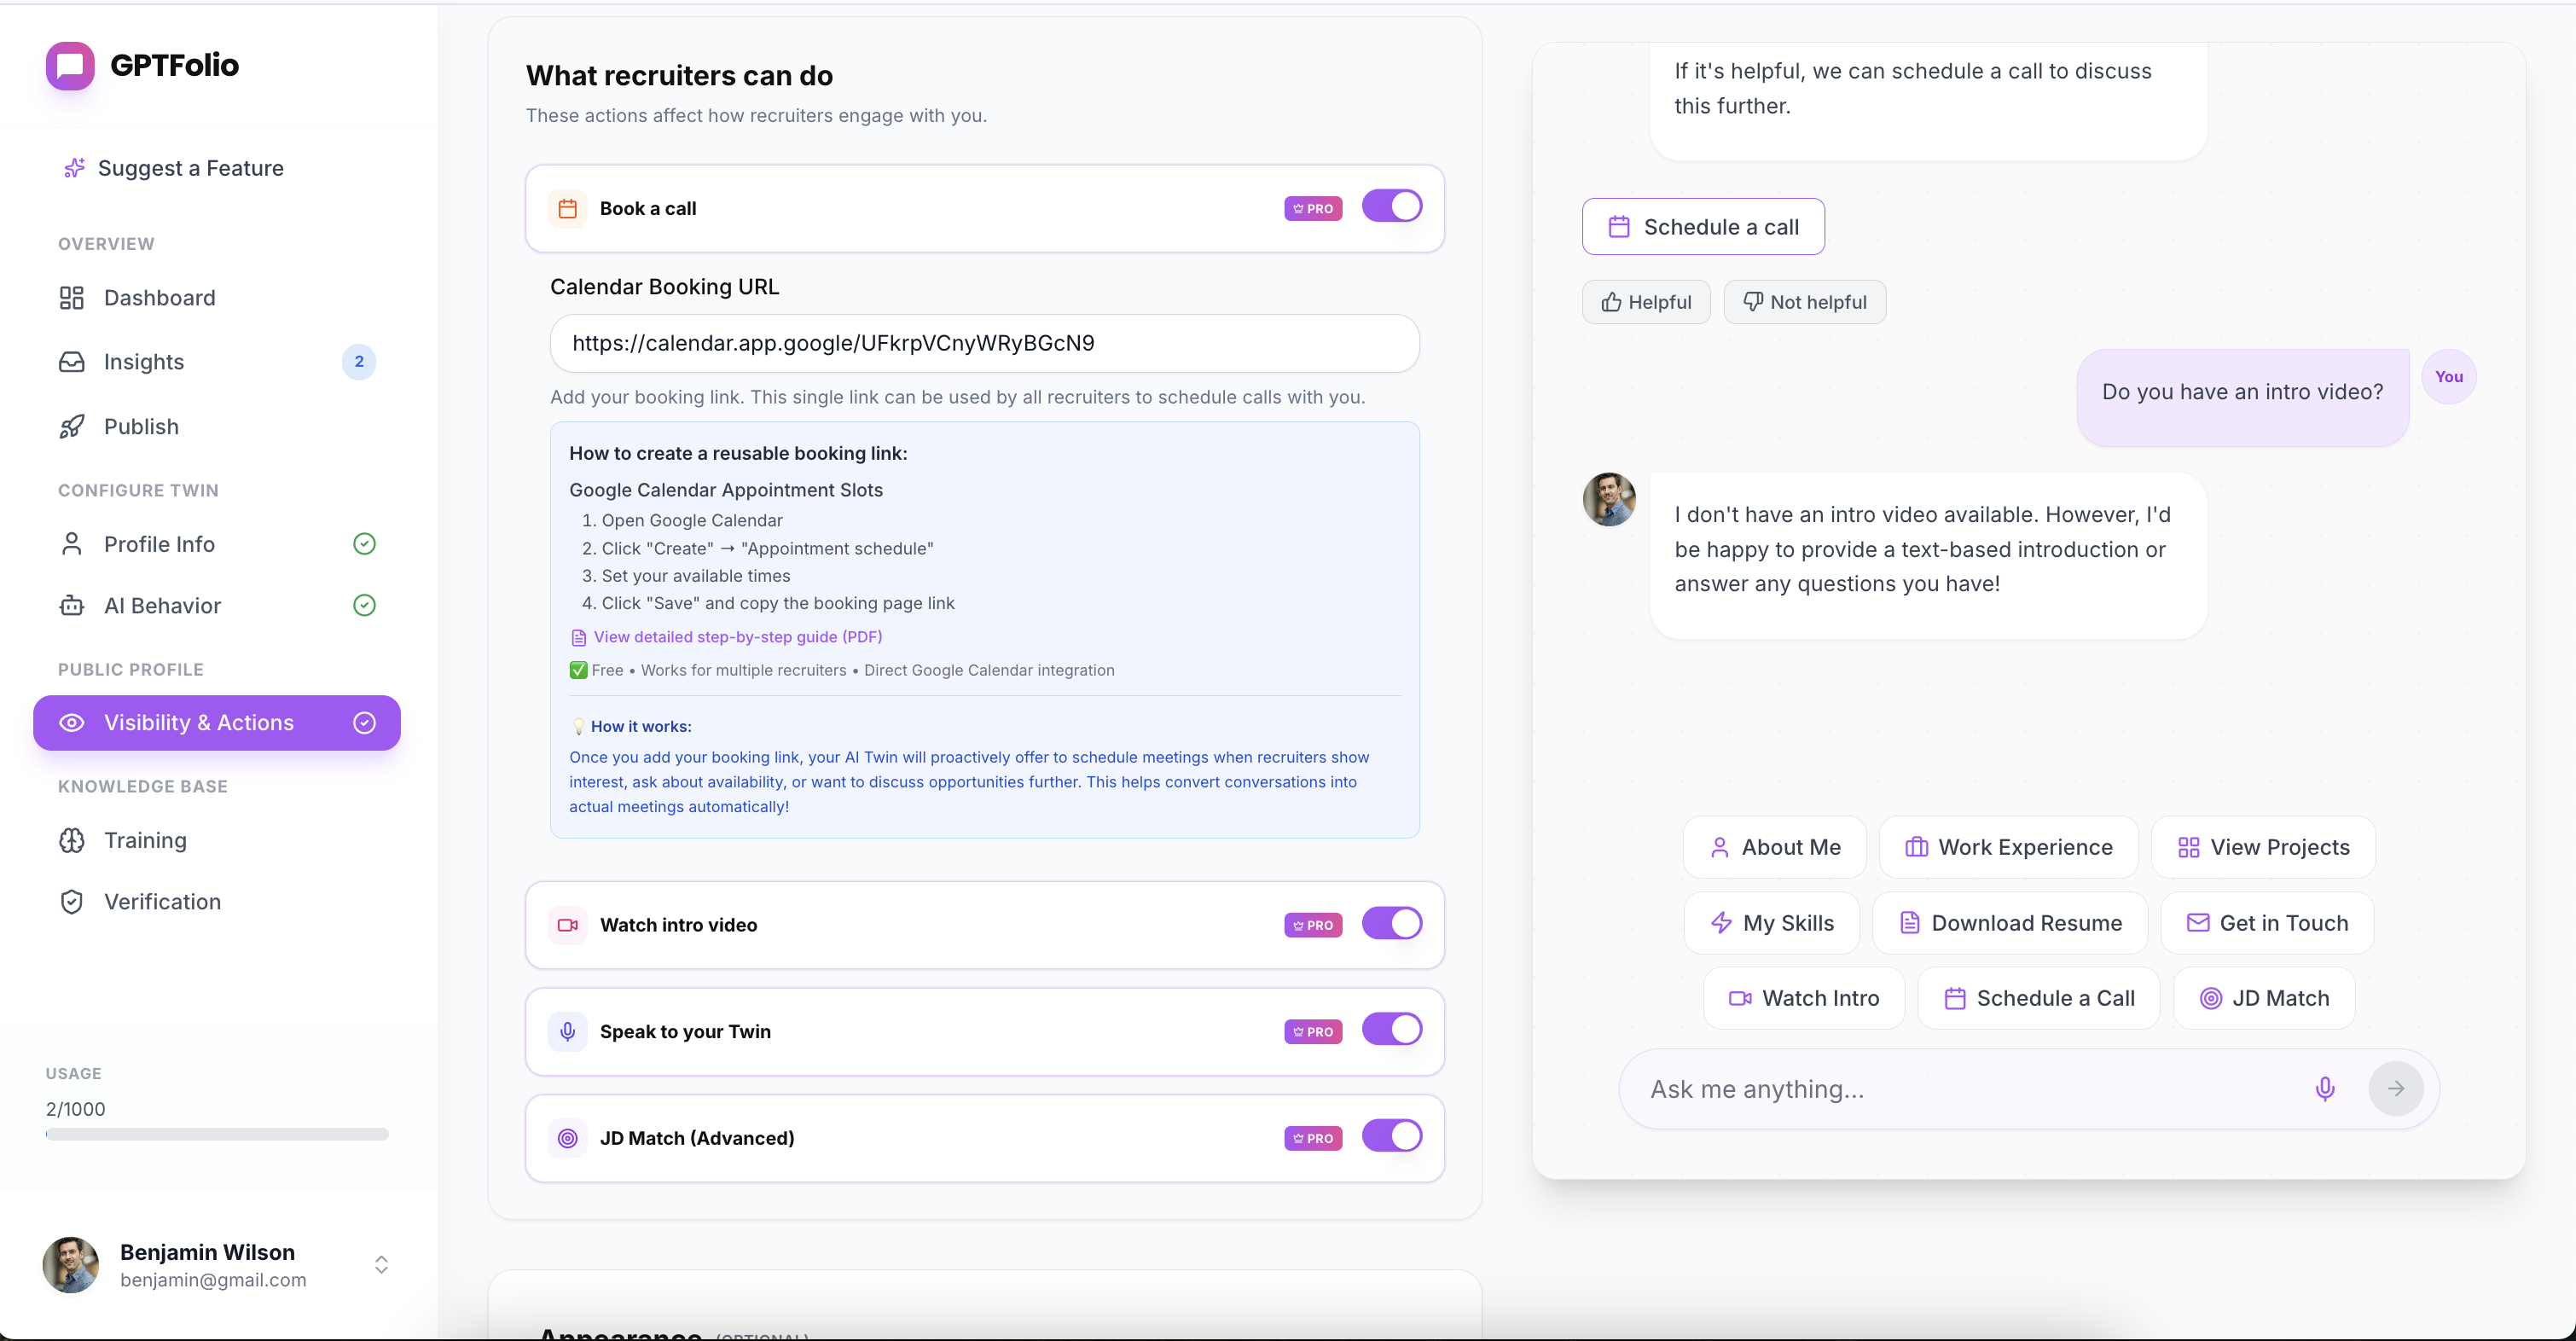Open the AI Behavior section
This screenshot has width=2576, height=1341.
(x=162, y=606)
